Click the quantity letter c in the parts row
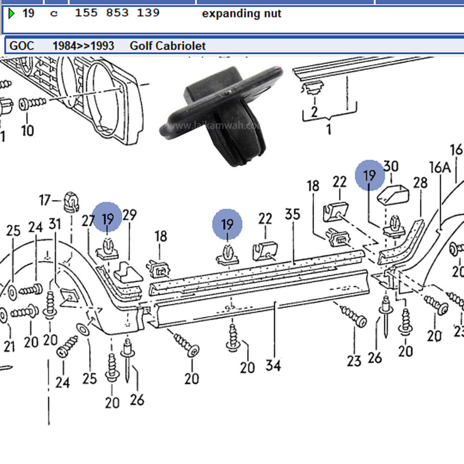Viewport: 464px width, 464px height. [x=54, y=13]
